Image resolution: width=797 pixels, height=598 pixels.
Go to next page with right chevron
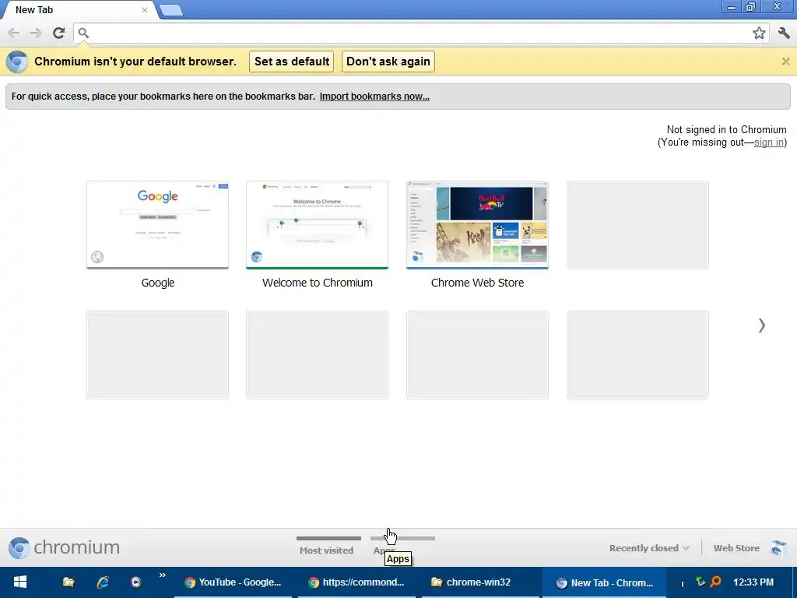761,325
